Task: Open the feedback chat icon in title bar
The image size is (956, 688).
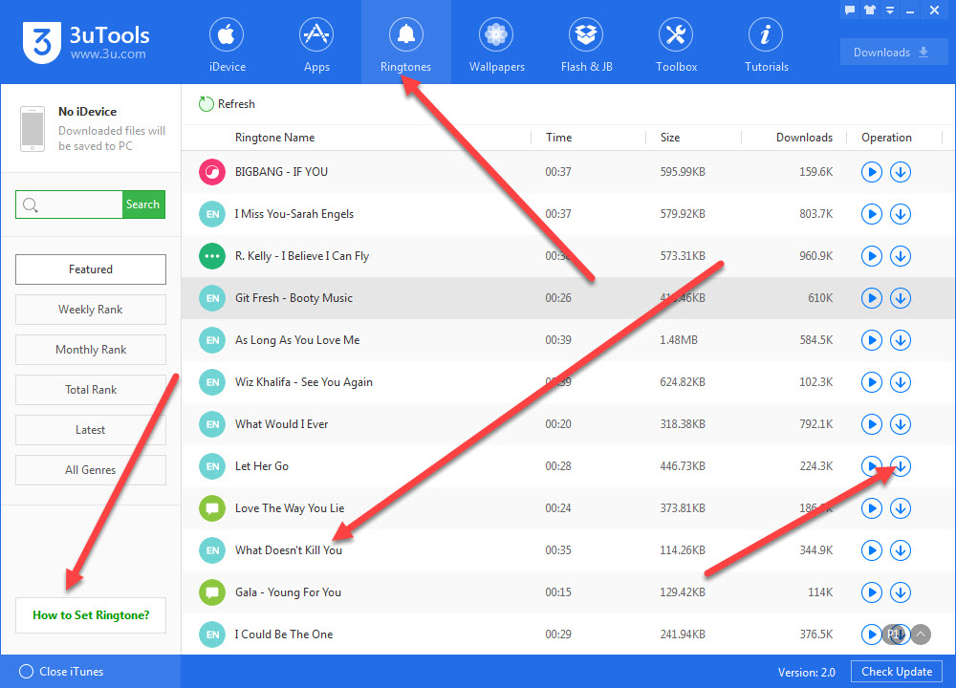Action: coord(850,10)
